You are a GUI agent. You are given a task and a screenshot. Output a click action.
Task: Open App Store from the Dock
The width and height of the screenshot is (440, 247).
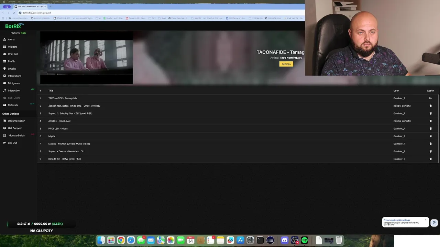point(240,240)
